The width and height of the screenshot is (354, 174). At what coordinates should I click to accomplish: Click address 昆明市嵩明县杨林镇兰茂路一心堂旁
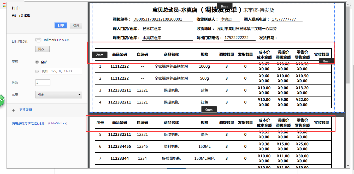[247, 29]
